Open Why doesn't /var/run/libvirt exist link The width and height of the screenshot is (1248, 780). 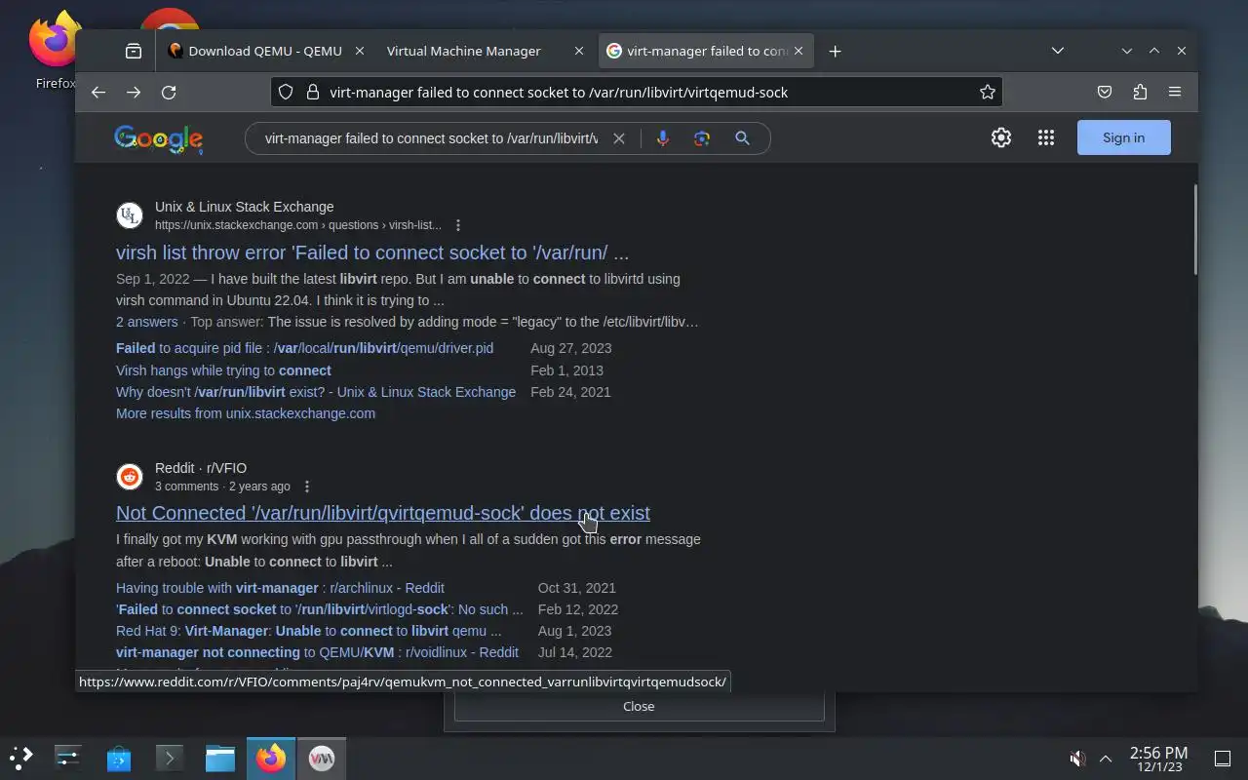(x=316, y=392)
